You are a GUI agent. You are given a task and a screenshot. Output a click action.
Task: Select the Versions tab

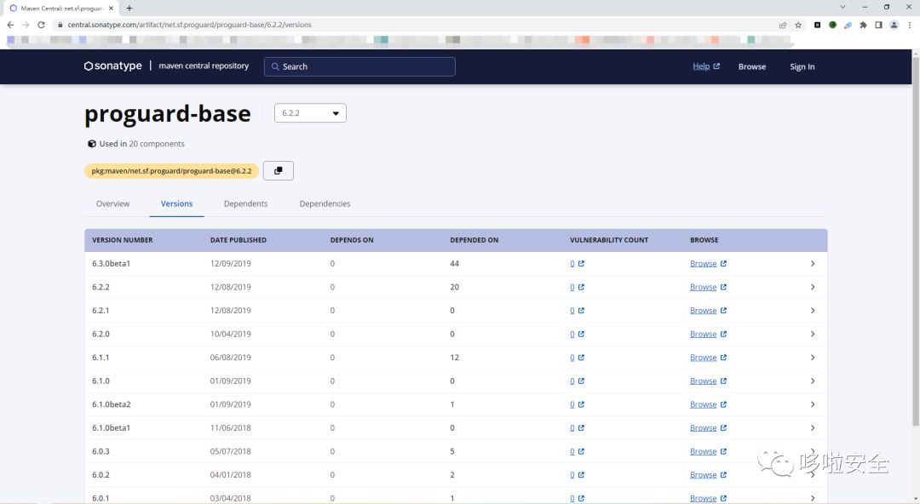[x=176, y=203]
